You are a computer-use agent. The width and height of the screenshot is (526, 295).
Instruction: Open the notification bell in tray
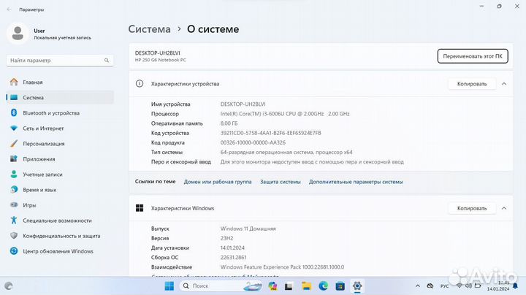pos(515,286)
